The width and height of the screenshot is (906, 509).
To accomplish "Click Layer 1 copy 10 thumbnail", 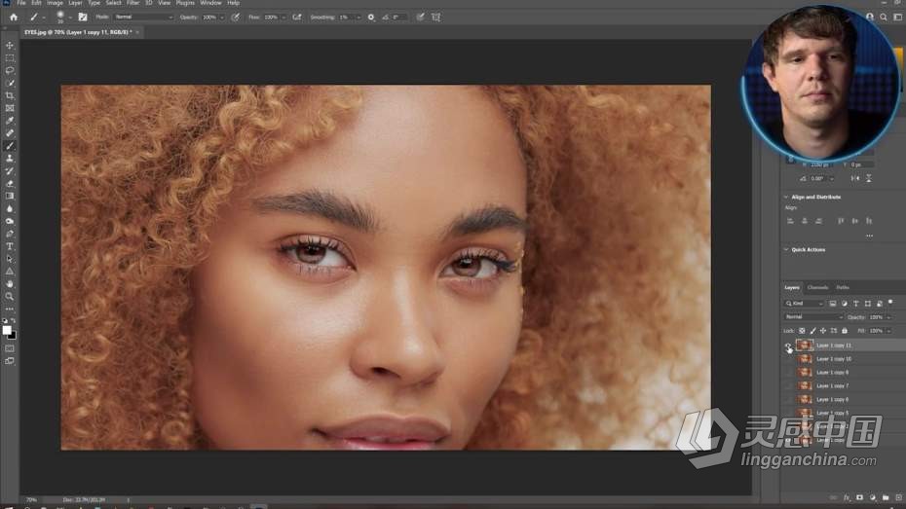I will (x=805, y=359).
